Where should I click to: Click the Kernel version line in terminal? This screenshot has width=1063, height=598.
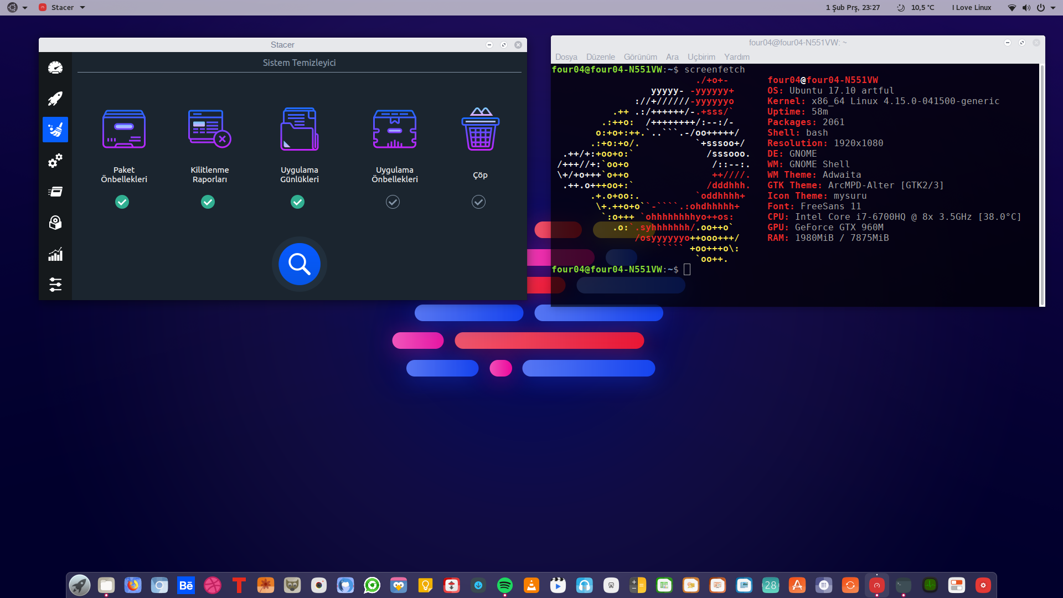(x=884, y=101)
